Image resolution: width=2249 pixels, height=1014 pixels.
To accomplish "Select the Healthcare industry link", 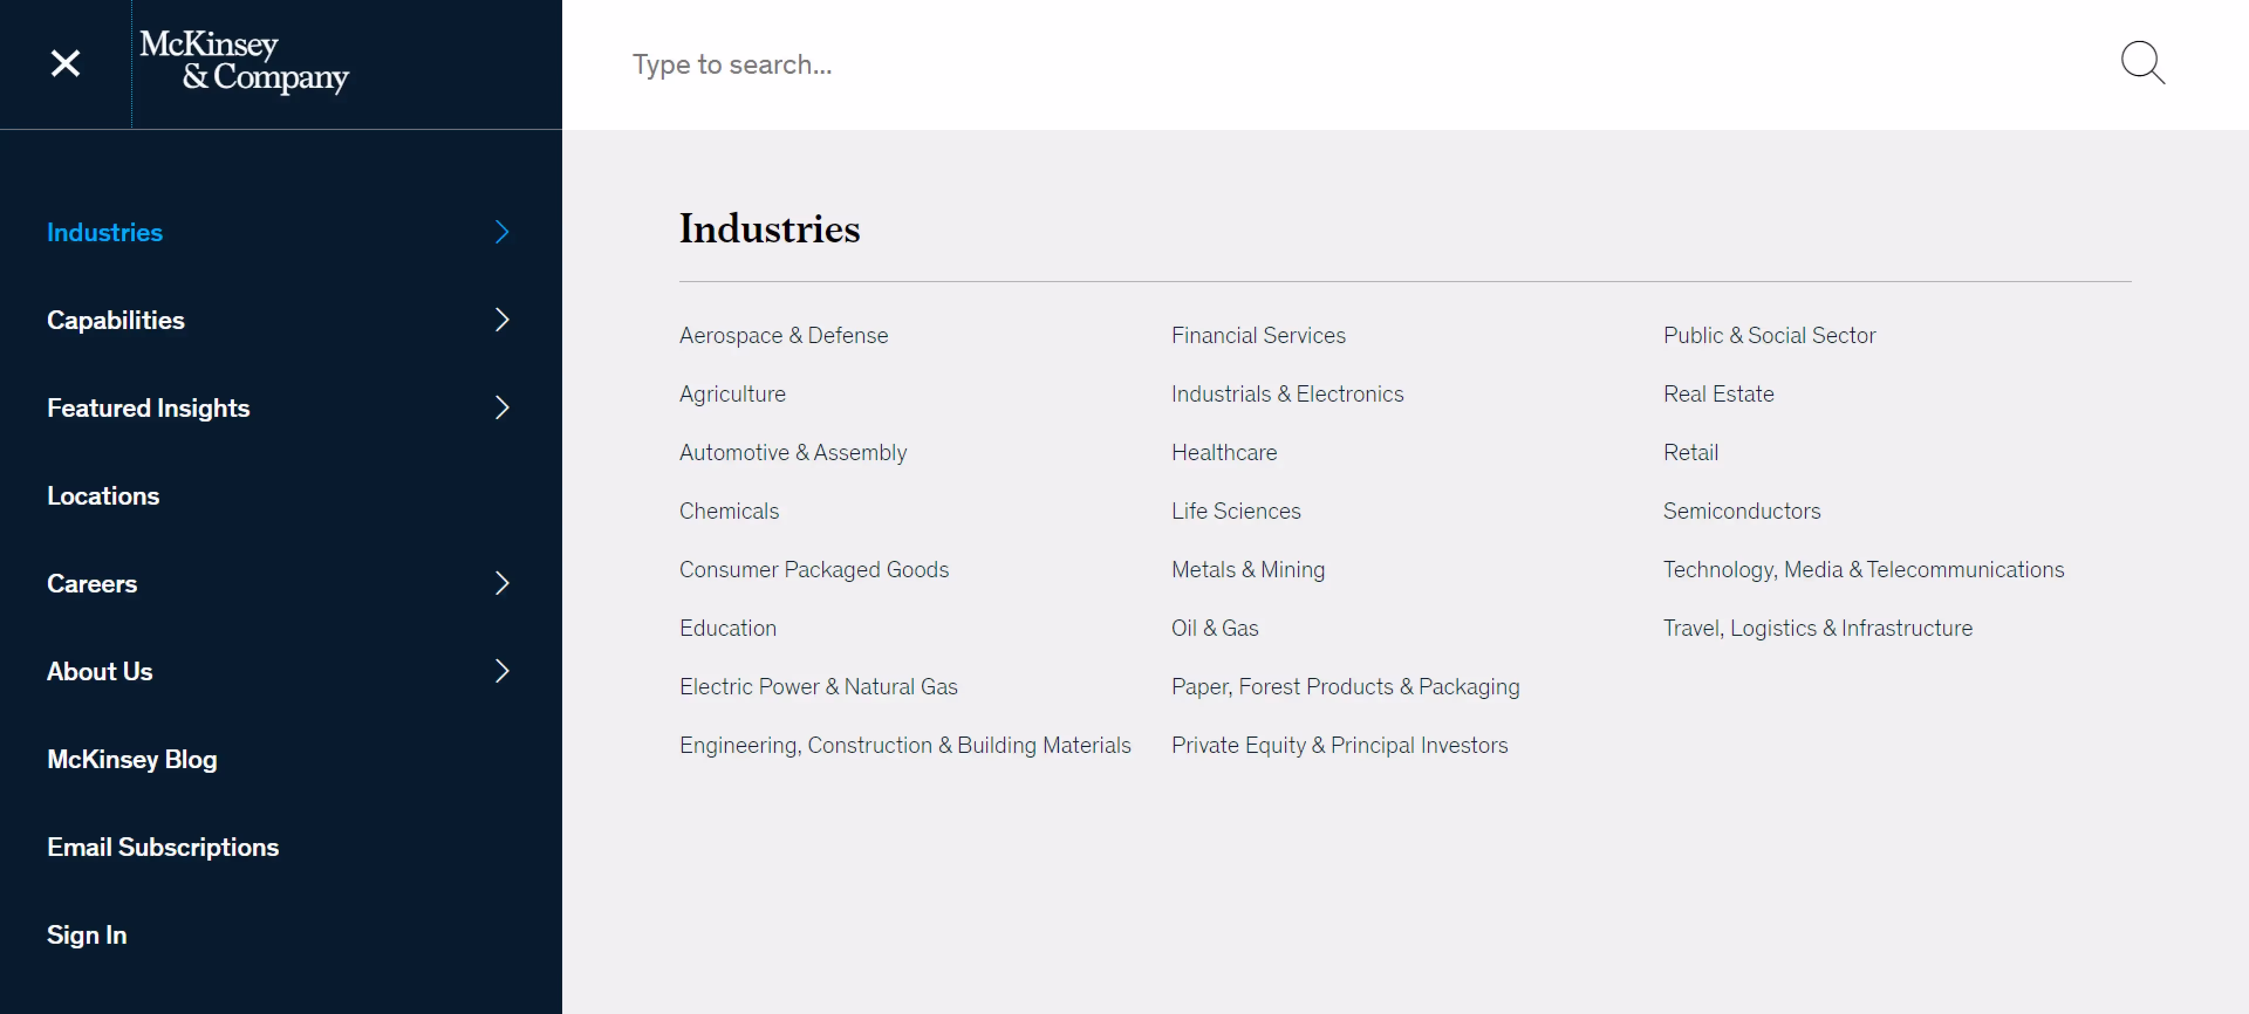I will point(1224,452).
